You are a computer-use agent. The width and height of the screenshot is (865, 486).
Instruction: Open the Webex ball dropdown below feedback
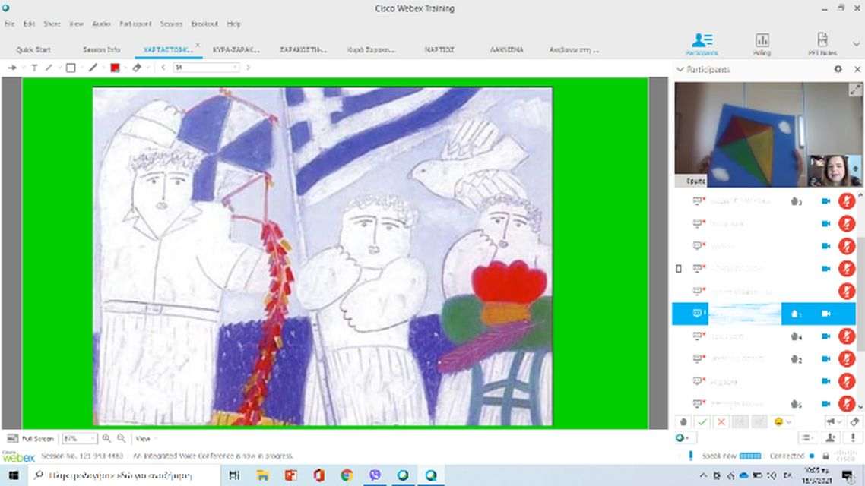tap(685, 438)
